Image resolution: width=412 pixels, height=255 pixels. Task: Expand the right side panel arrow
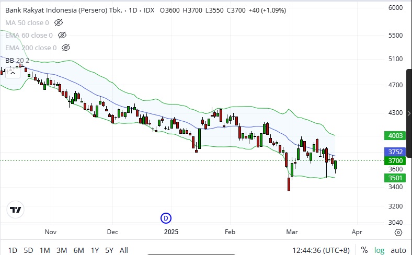pyautogui.click(x=409, y=113)
